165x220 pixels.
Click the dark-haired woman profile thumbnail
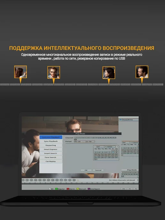click(109, 73)
